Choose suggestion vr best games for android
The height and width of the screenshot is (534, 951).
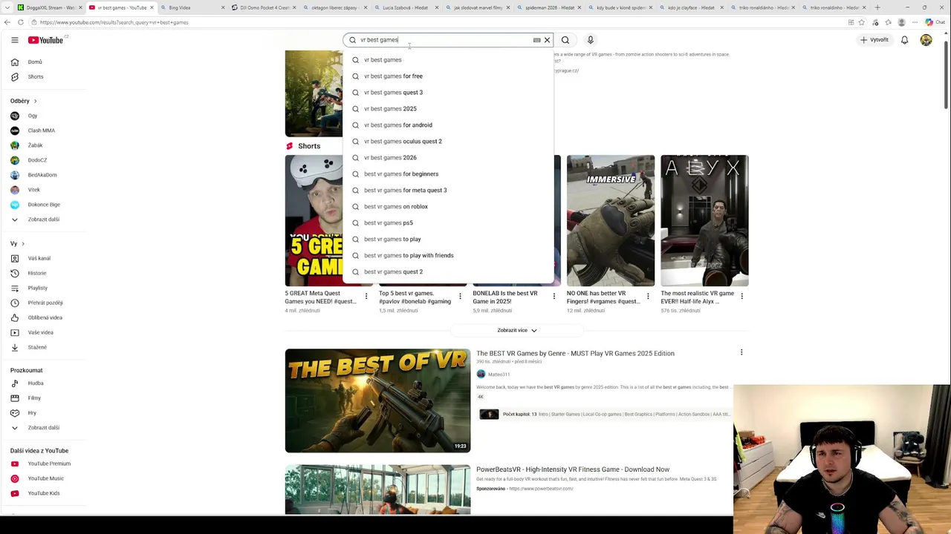(449, 125)
